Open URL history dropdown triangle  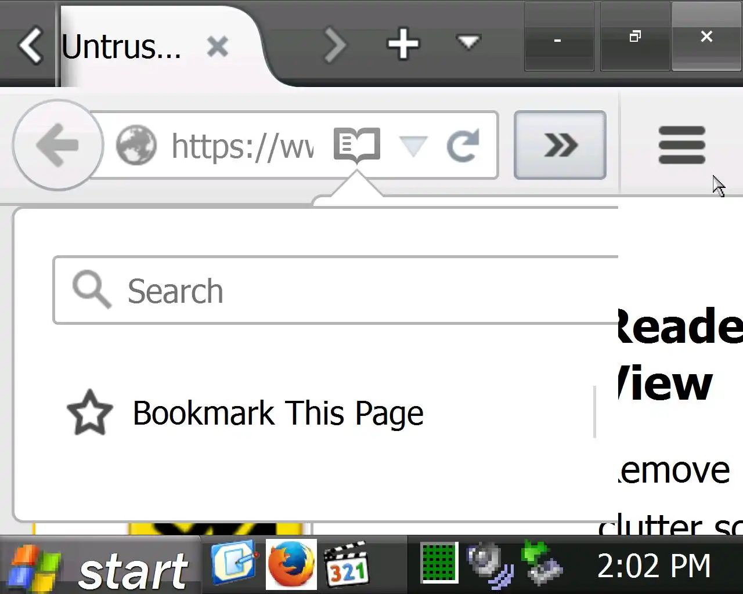[x=413, y=146]
